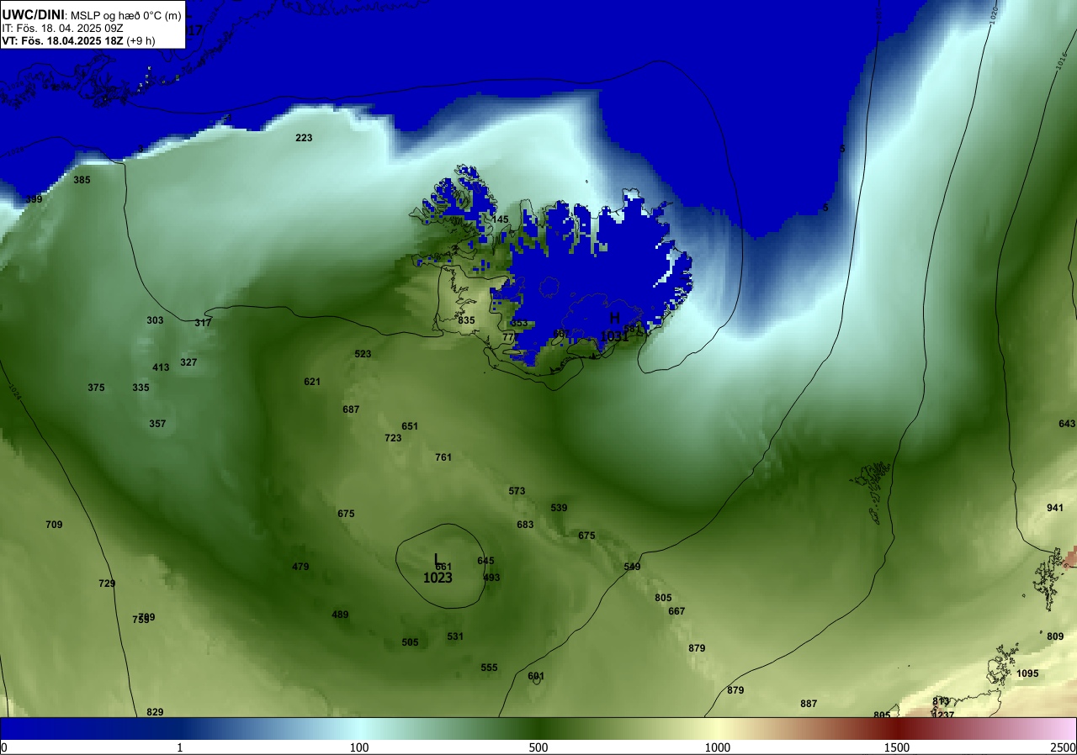Click the height value 523
The width and height of the screenshot is (1077, 755).
(363, 354)
